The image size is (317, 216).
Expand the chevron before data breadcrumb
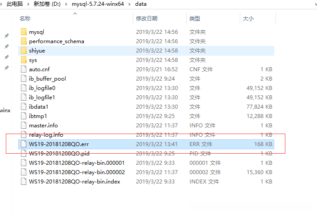click(129, 4)
